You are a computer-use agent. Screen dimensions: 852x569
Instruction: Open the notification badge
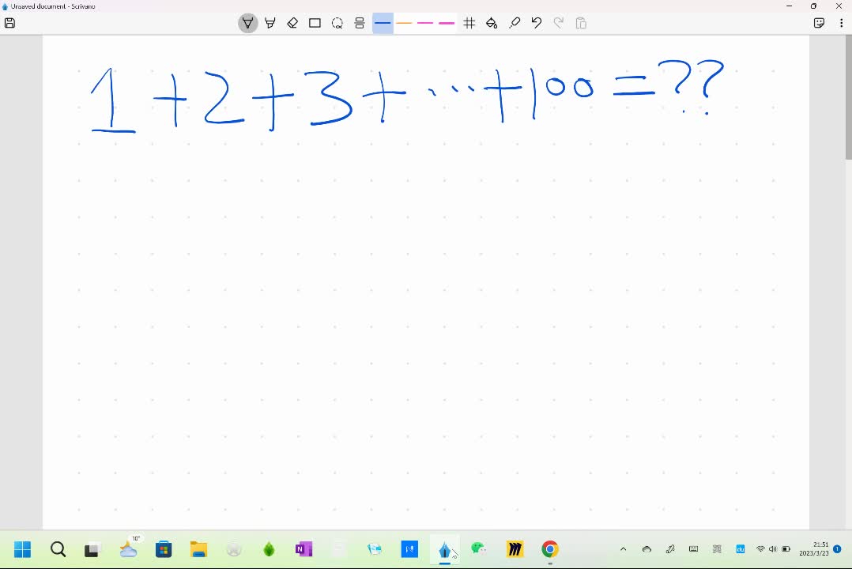[837, 549]
